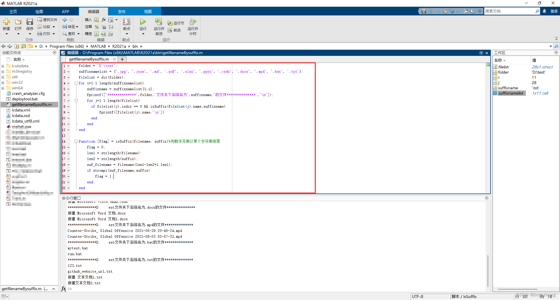560x300 pixels.
Task: Click the decrease indent icon
Action: point(111,34)
